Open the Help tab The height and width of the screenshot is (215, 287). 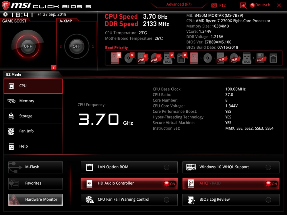(x=33, y=146)
